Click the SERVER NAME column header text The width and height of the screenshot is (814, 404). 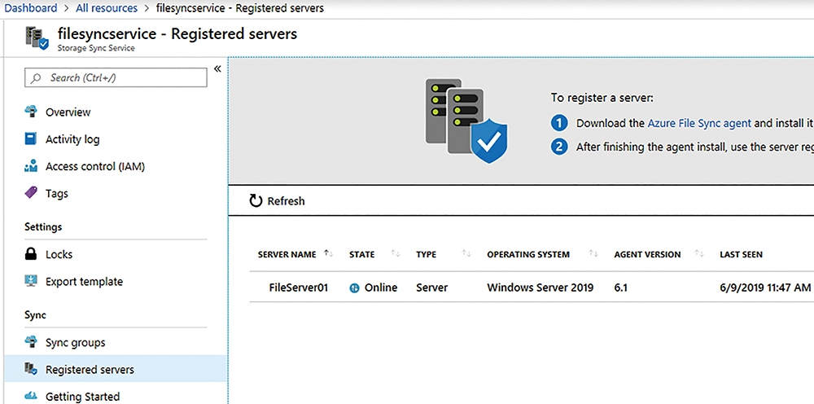(287, 254)
